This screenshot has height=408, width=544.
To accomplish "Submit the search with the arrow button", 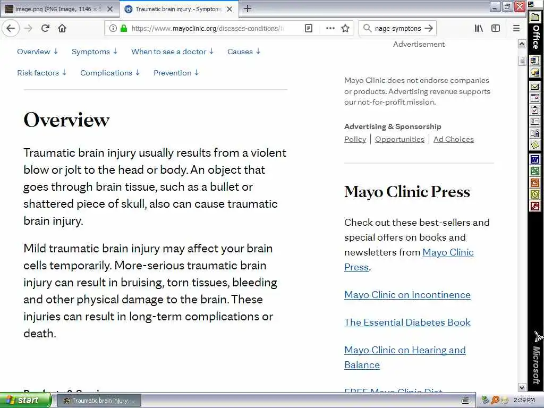I will 429,28.
